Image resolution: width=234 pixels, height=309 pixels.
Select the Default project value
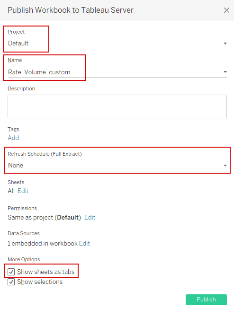(x=18, y=43)
